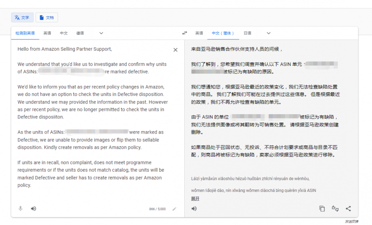Listen to the translated Chinese text
The height and width of the screenshot is (225, 372).
click(x=194, y=209)
